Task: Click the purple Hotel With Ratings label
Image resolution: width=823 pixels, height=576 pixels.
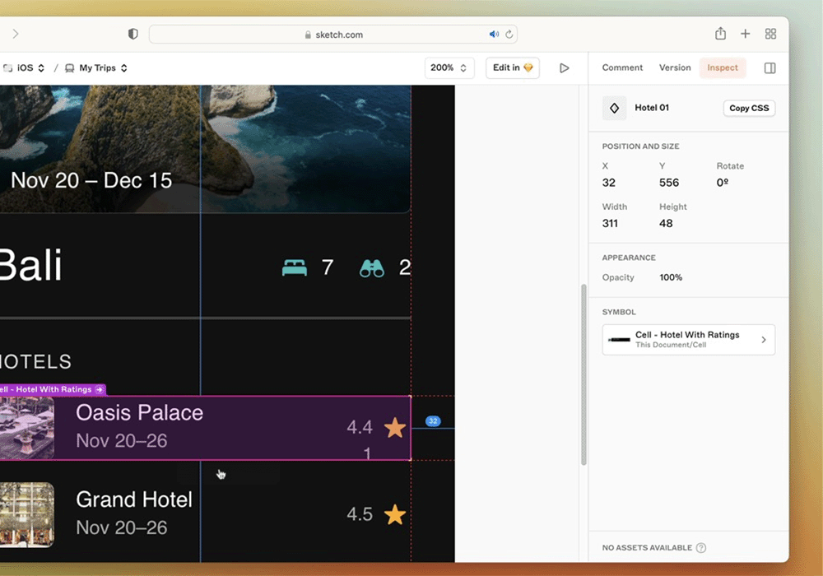Action: 53,390
